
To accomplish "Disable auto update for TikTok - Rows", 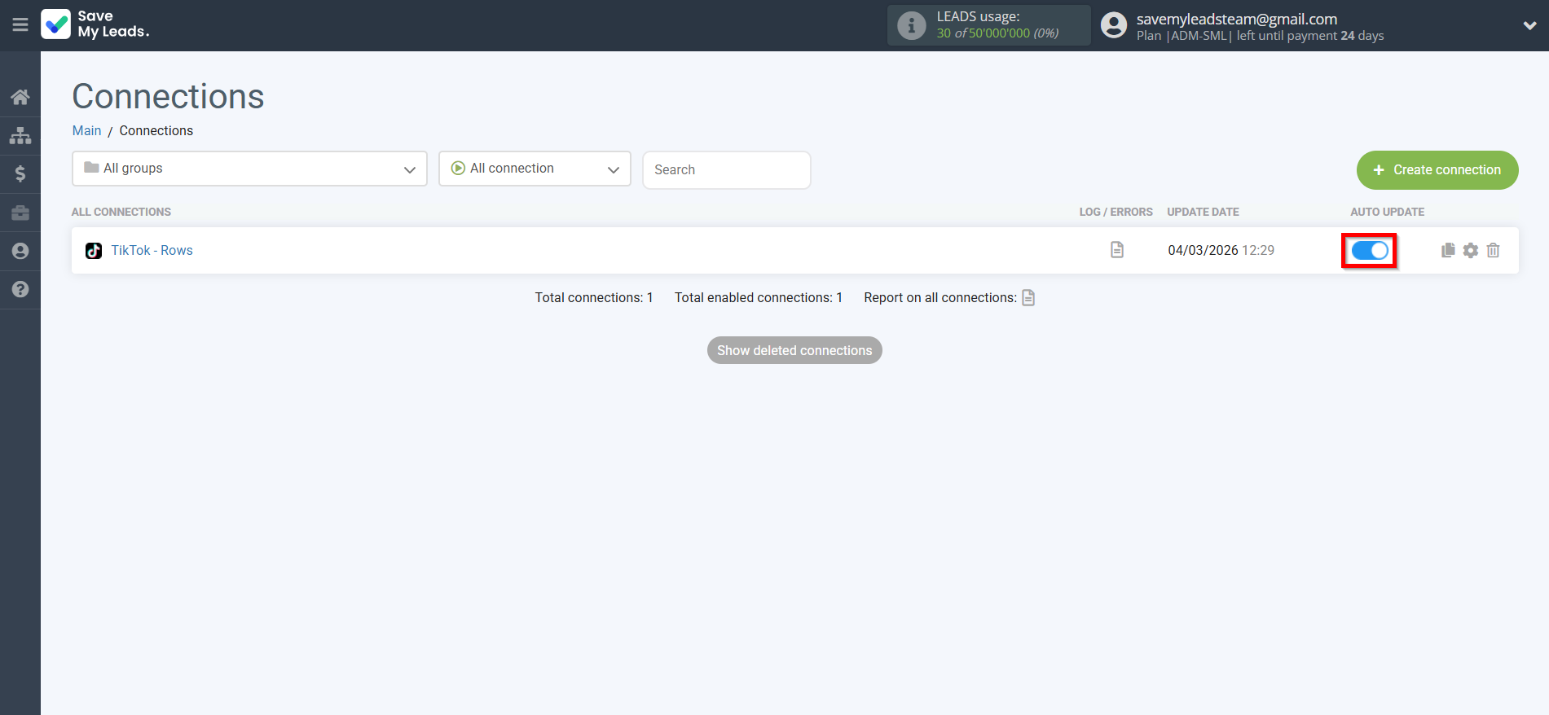I will click(x=1369, y=250).
